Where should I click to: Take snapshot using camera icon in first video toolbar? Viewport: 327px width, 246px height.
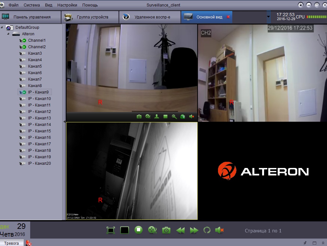tap(139, 117)
